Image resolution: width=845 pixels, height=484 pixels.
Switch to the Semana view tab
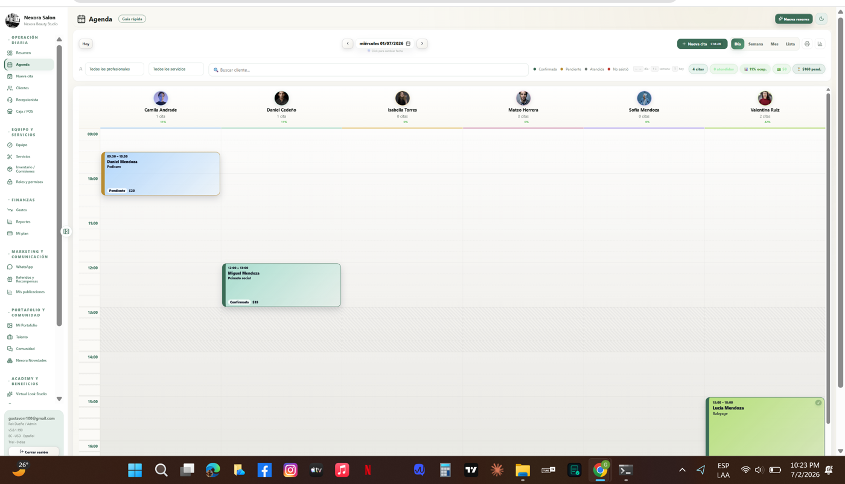(x=756, y=44)
